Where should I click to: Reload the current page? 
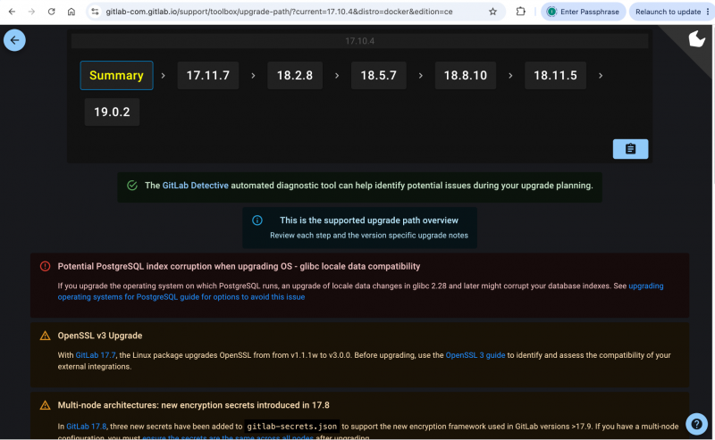(x=52, y=12)
